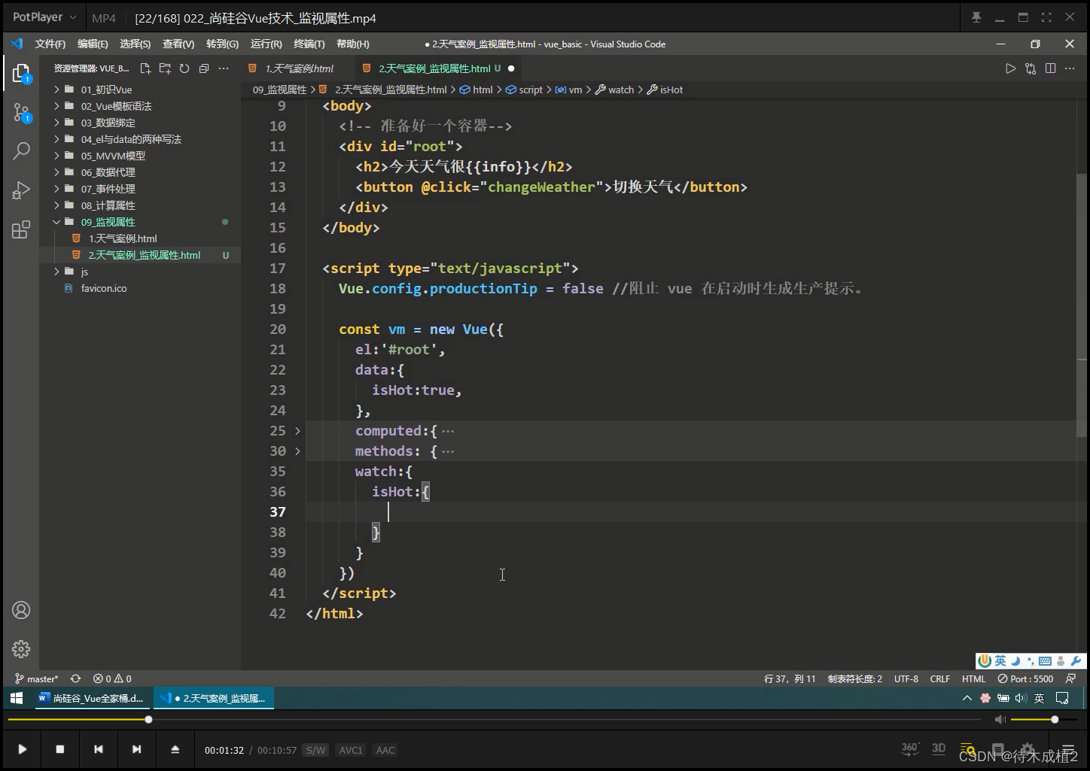Stop PotPlayer playback
Image resolution: width=1090 pixels, height=771 pixels.
[x=60, y=749]
